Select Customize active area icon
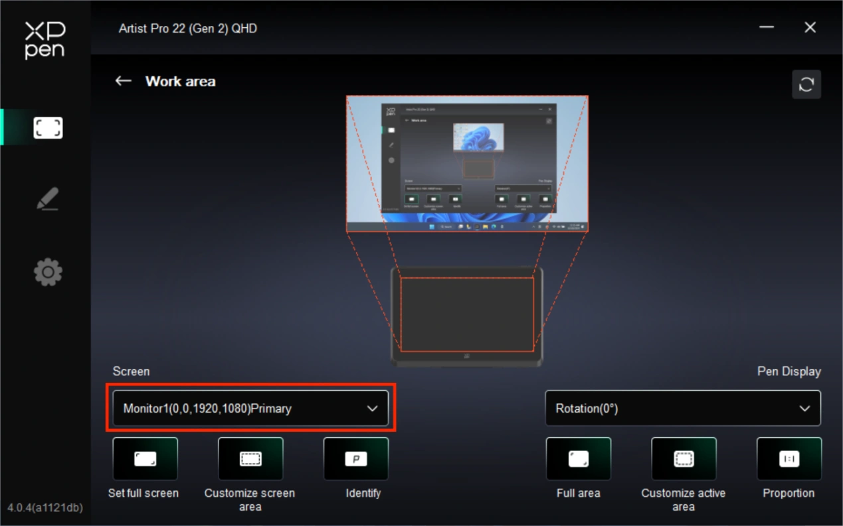 [x=684, y=459]
